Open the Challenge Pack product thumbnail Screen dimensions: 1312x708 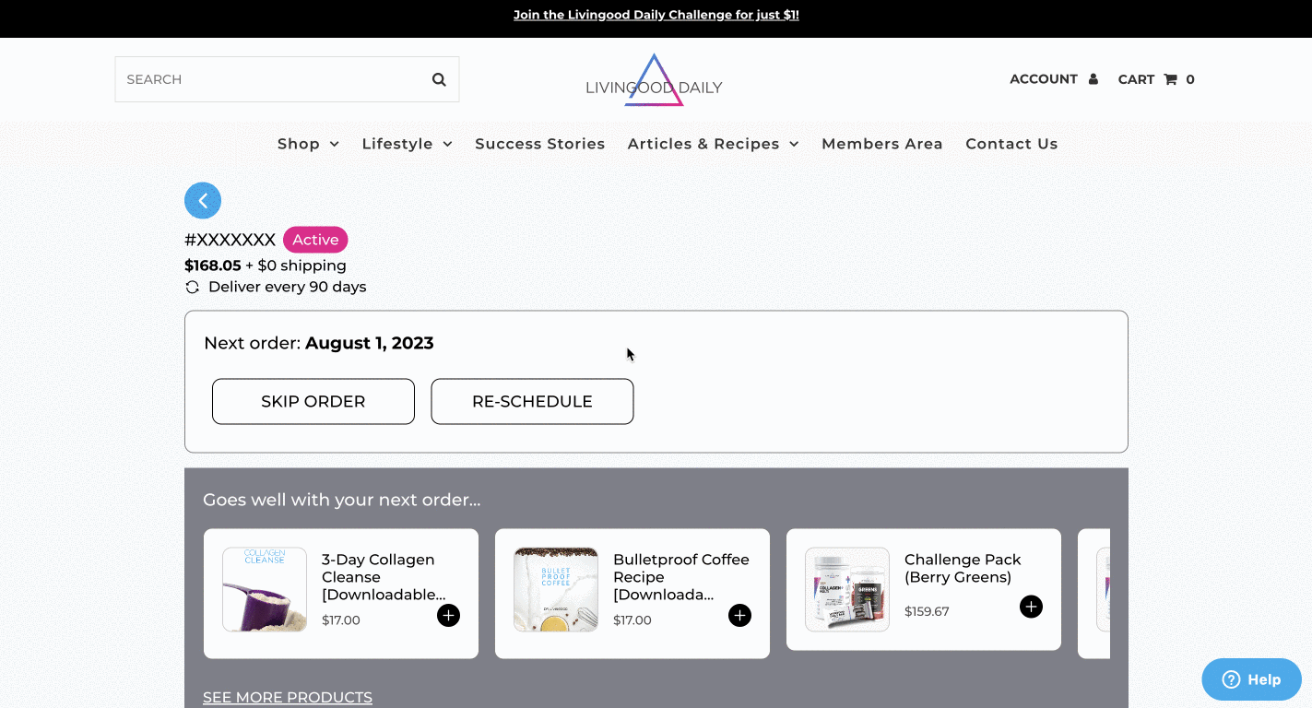847,589
